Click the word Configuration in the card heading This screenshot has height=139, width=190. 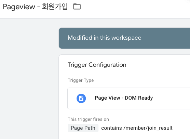coord(107,65)
